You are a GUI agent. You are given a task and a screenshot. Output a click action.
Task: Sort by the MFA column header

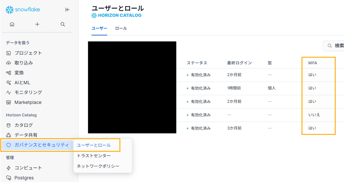(313, 63)
